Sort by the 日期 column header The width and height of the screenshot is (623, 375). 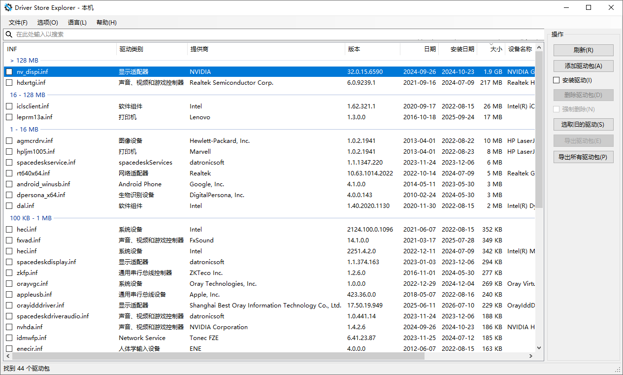pyautogui.click(x=420, y=49)
